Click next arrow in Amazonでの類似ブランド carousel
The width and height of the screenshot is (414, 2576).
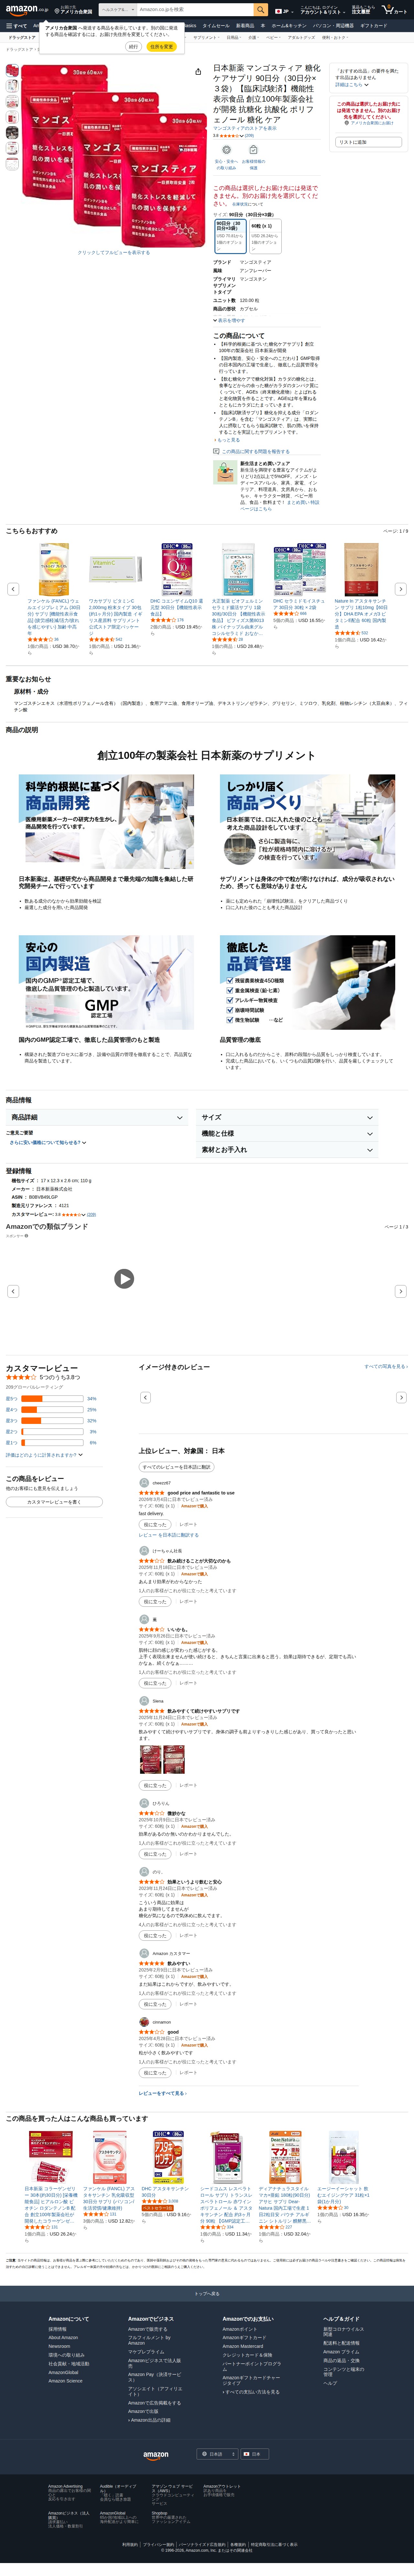point(401,1291)
